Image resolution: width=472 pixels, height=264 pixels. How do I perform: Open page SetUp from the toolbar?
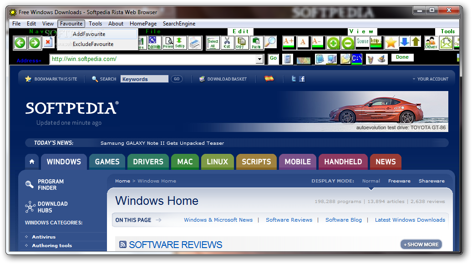(180, 43)
